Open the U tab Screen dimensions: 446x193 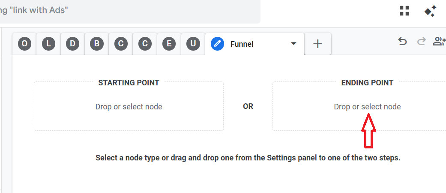coord(193,44)
